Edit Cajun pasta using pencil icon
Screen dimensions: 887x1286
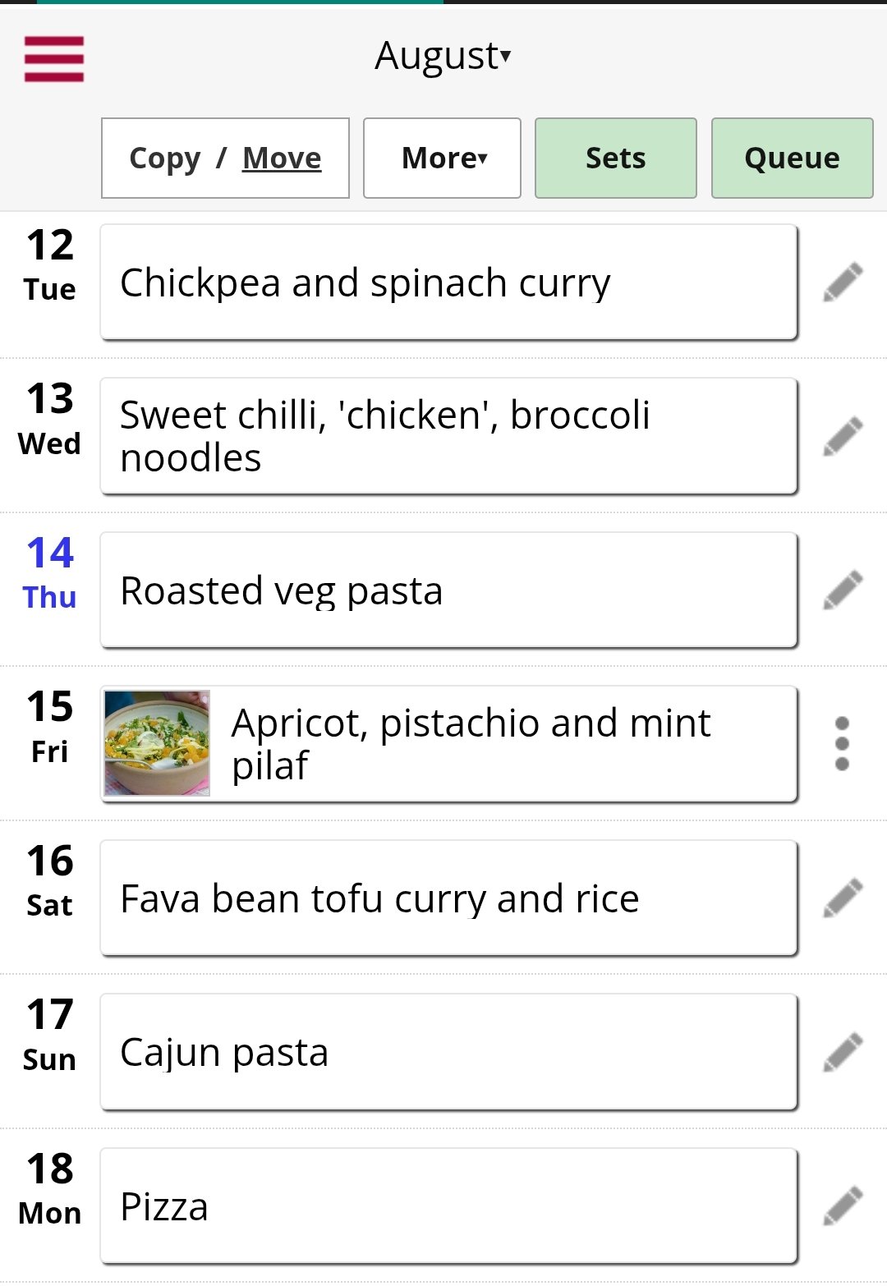843,1052
